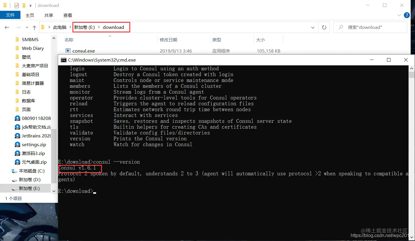Click the search download input field
The height and width of the screenshot is (241, 415).
coord(370,27)
